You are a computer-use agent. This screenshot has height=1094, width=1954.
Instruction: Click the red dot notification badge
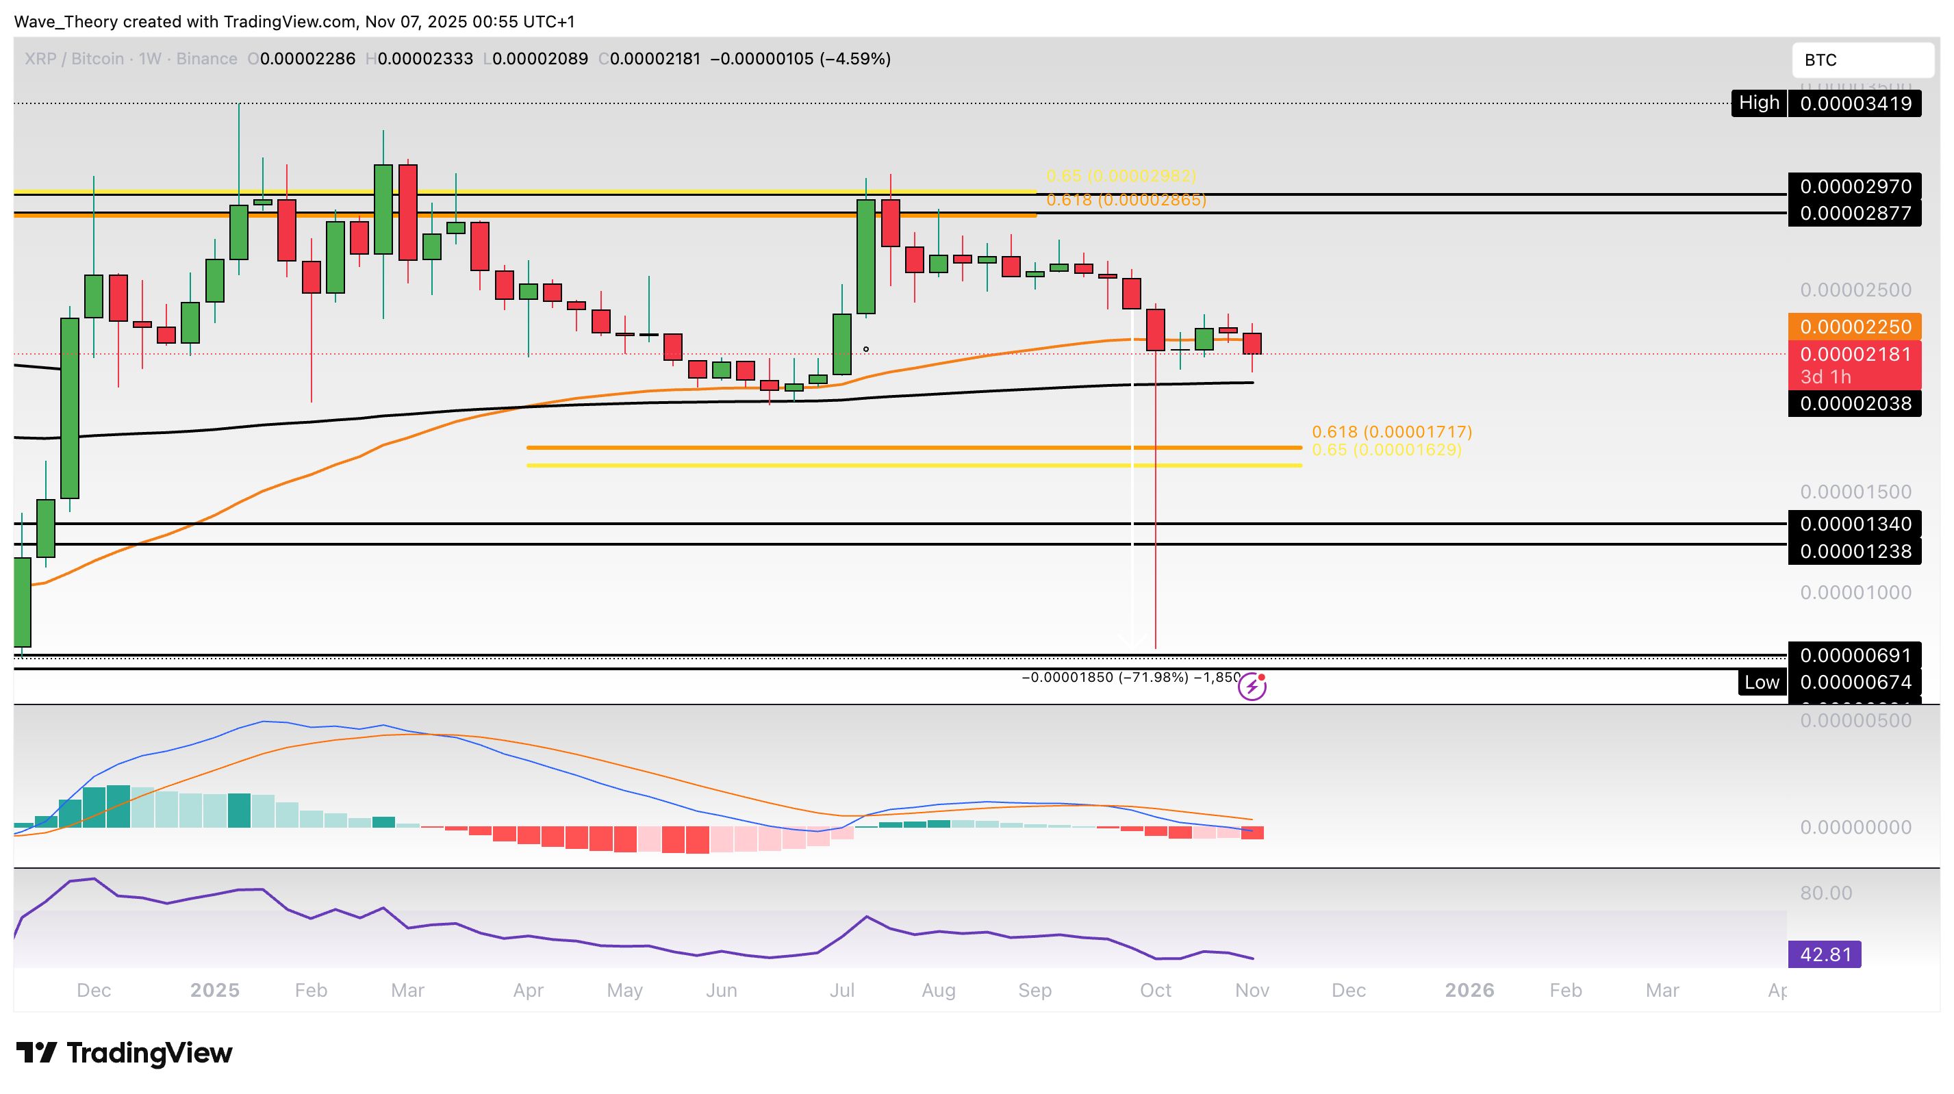(1261, 676)
